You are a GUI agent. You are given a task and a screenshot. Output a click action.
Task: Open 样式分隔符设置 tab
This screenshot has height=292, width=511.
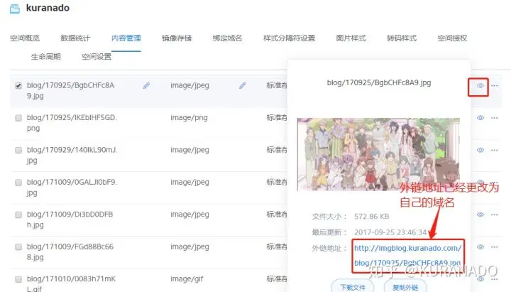click(x=289, y=38)
